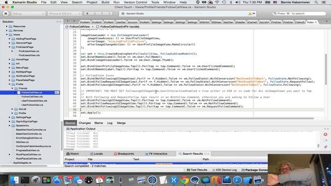Navigate forward with the right arrow above tabs

click(74, 21)
